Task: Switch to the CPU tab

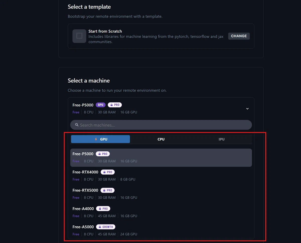Action: point(161,139)
